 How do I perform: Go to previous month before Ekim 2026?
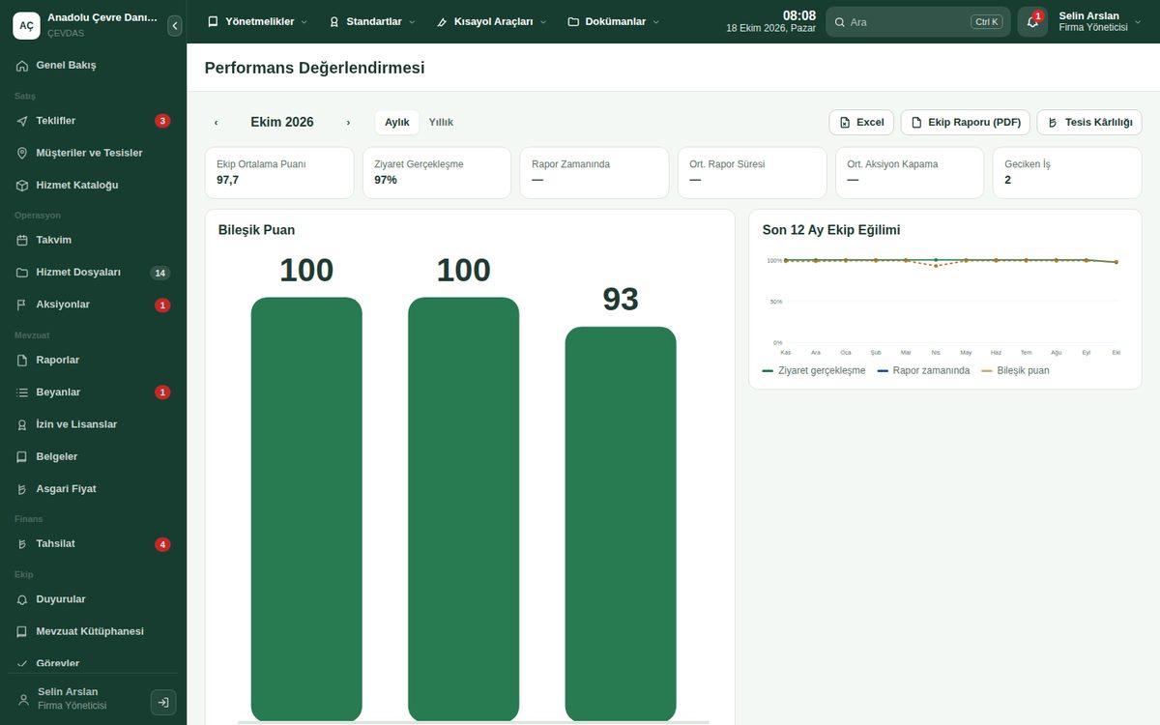(216, 123)
